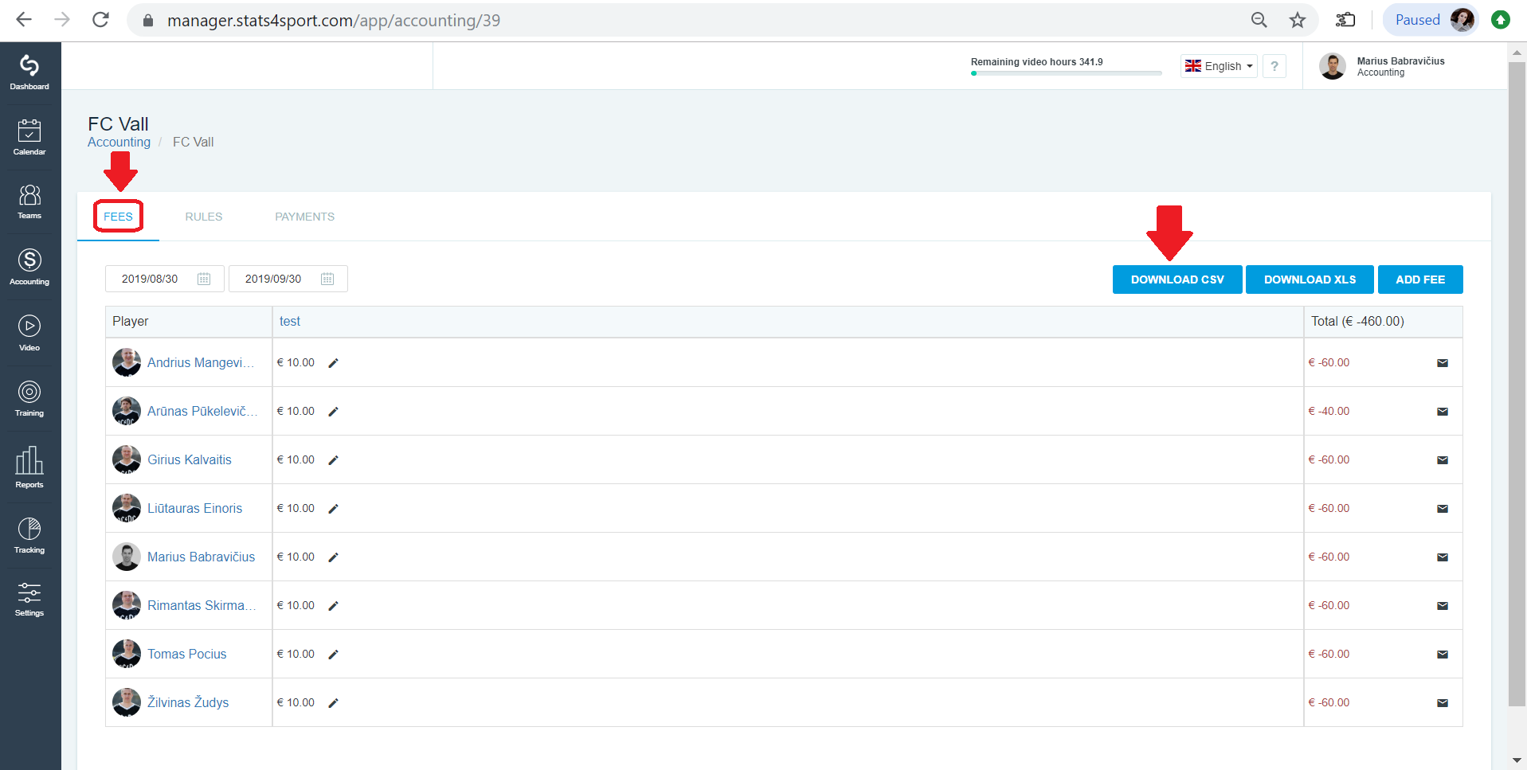Open Andrius Mangevi… player link
This screenshot has width=1527, height=770.
pos(201,362)
